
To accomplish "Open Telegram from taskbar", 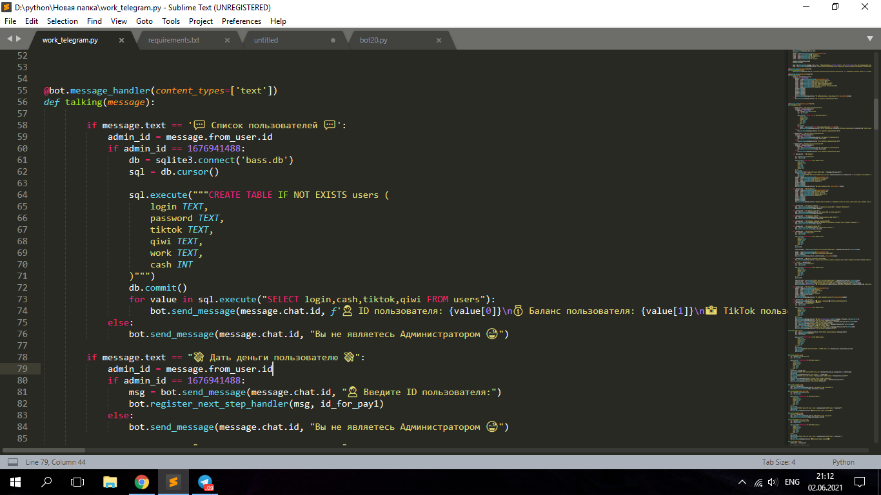I will pos(205,482).
